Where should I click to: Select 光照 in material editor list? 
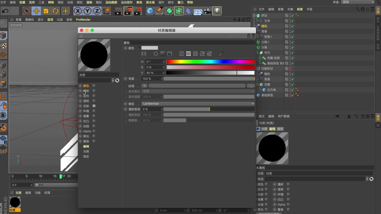[86, 151]
